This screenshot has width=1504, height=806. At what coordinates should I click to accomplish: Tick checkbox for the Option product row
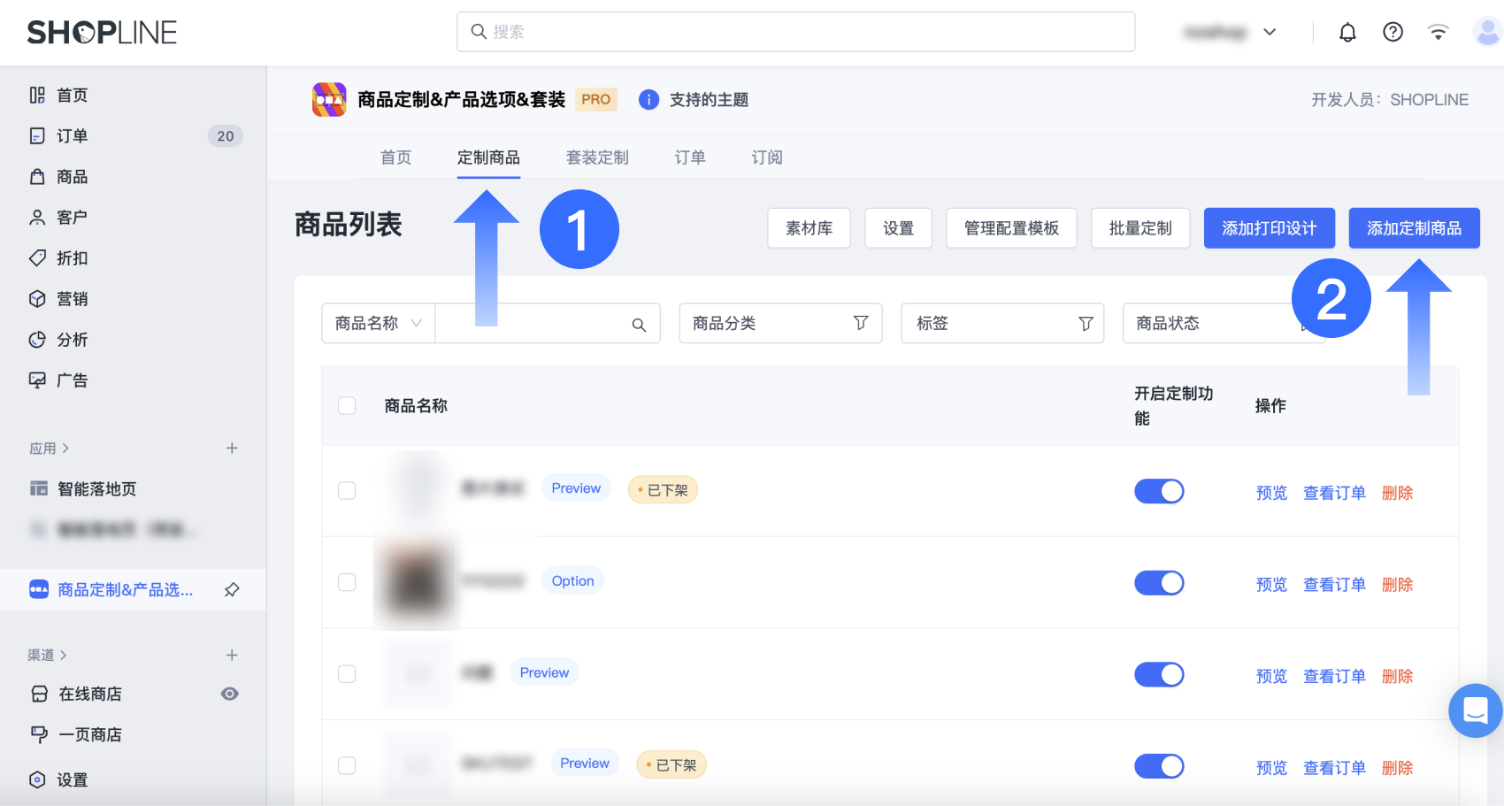[347, 582]
